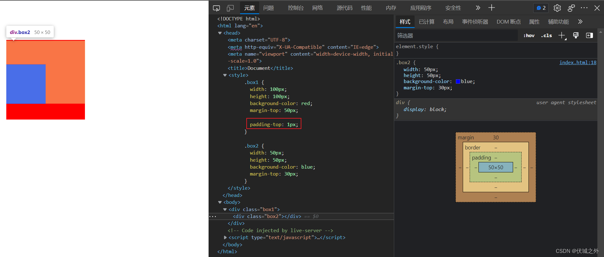Select the div class="box2" element row

coord(267,216)
